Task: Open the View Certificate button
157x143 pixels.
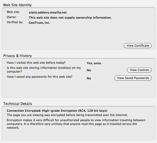Action: point(138,46)
